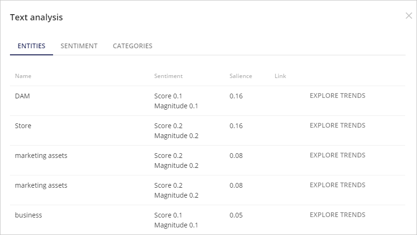Explore trends for second marketing assets row

337,185
